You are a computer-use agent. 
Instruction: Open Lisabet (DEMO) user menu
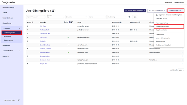click(x=179, y=2)
